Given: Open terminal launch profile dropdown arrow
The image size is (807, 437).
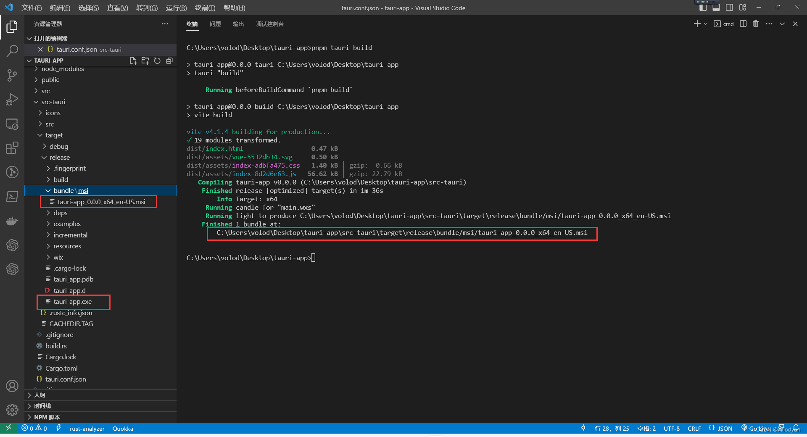Looking at the screenshot, I should (706, 24).
